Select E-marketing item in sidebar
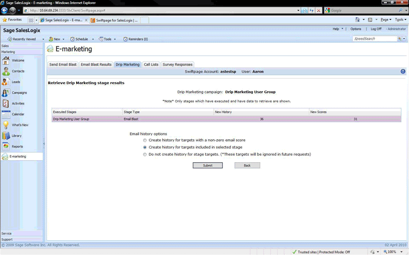 (21, 157)
